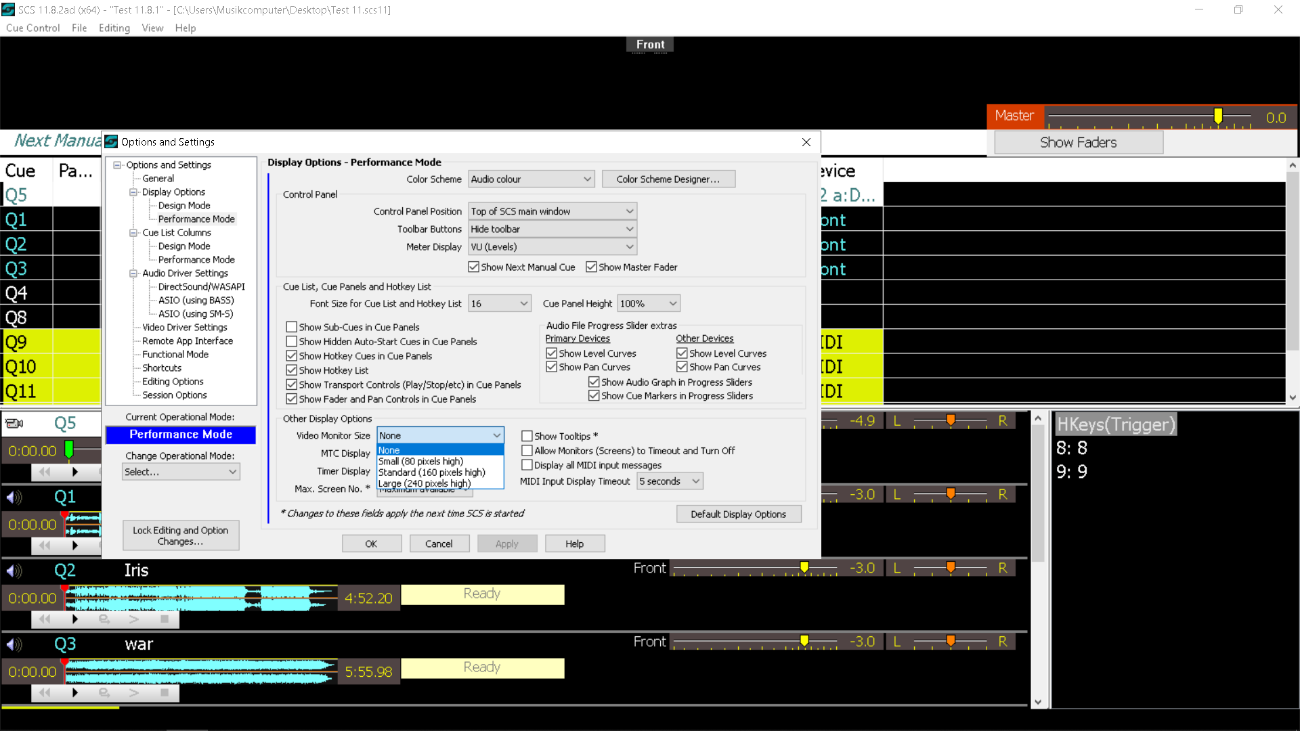Open the Control Panel Position dropdown
Image resolution: width=1300 pixels, height=731 pixels.
pos(552,211)
